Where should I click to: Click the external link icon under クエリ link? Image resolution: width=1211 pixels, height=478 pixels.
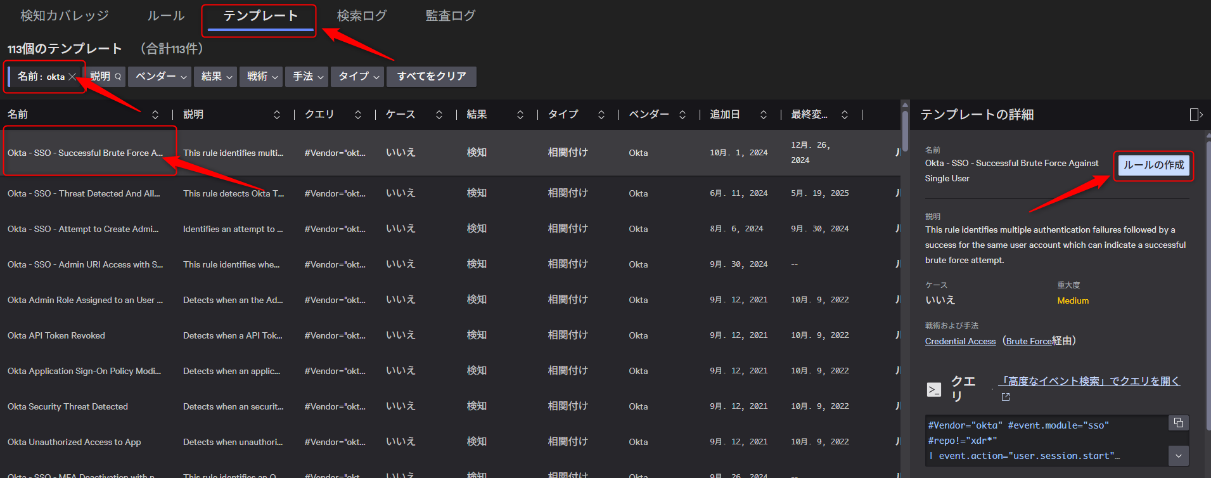[x=1006, y=397]
